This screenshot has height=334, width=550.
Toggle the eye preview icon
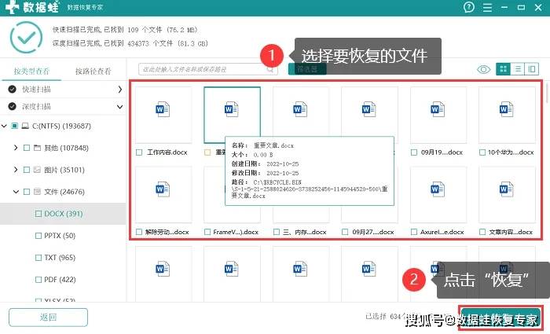pos(484,69)
